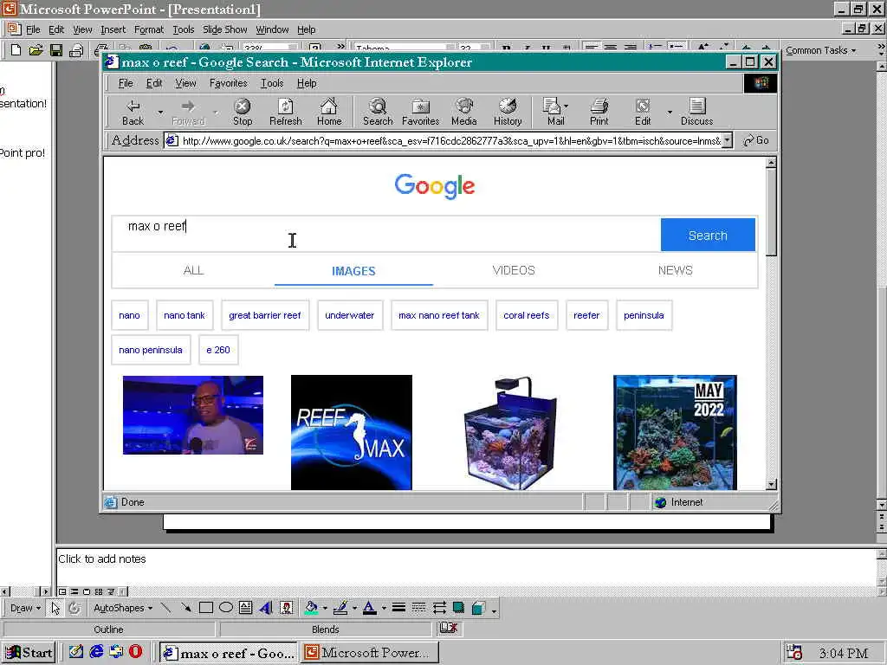Select the Line drawing tool
This screenshot has width=887, height=665.
pyautogui.click(x=165, y=608)
